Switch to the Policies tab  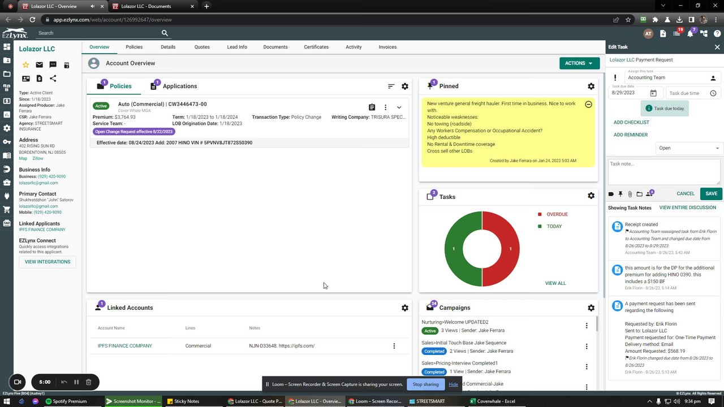click(x=134, y=47)
